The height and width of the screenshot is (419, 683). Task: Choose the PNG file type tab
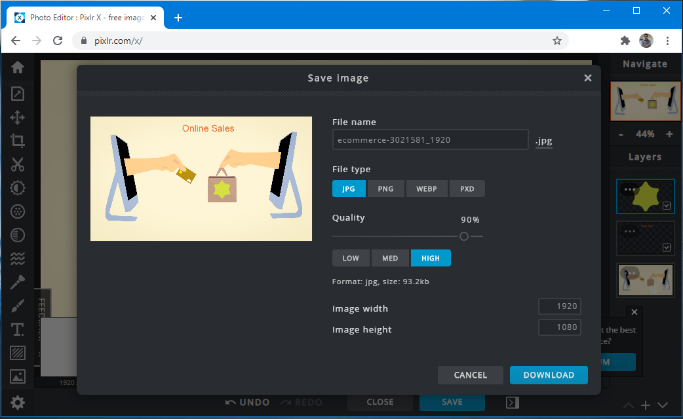point(385,189)
